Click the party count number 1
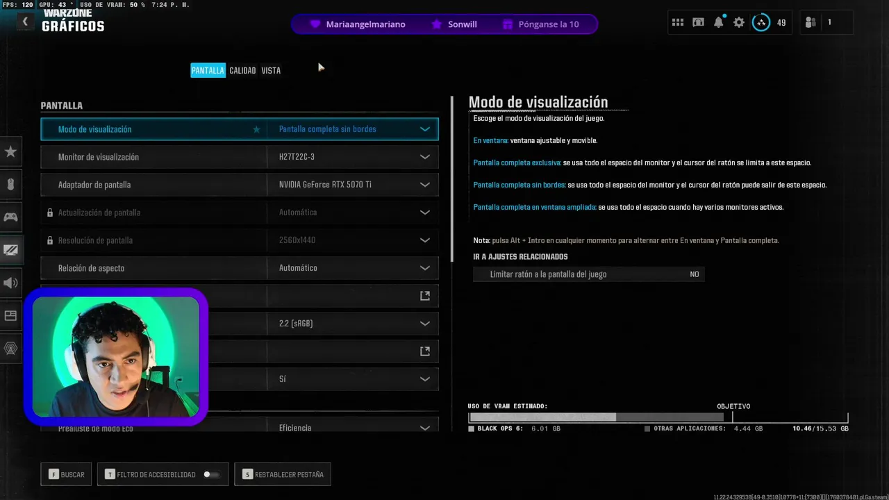Image resolution: width=889 pixels, height=500 pixels. click(x=829, y=22)
